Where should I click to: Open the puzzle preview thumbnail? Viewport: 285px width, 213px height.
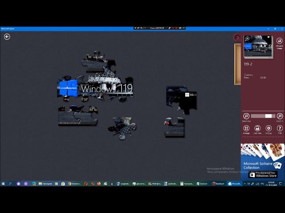[258, 46]
